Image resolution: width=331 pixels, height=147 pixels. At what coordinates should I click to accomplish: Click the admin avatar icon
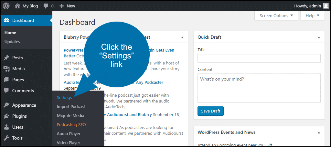326,6
